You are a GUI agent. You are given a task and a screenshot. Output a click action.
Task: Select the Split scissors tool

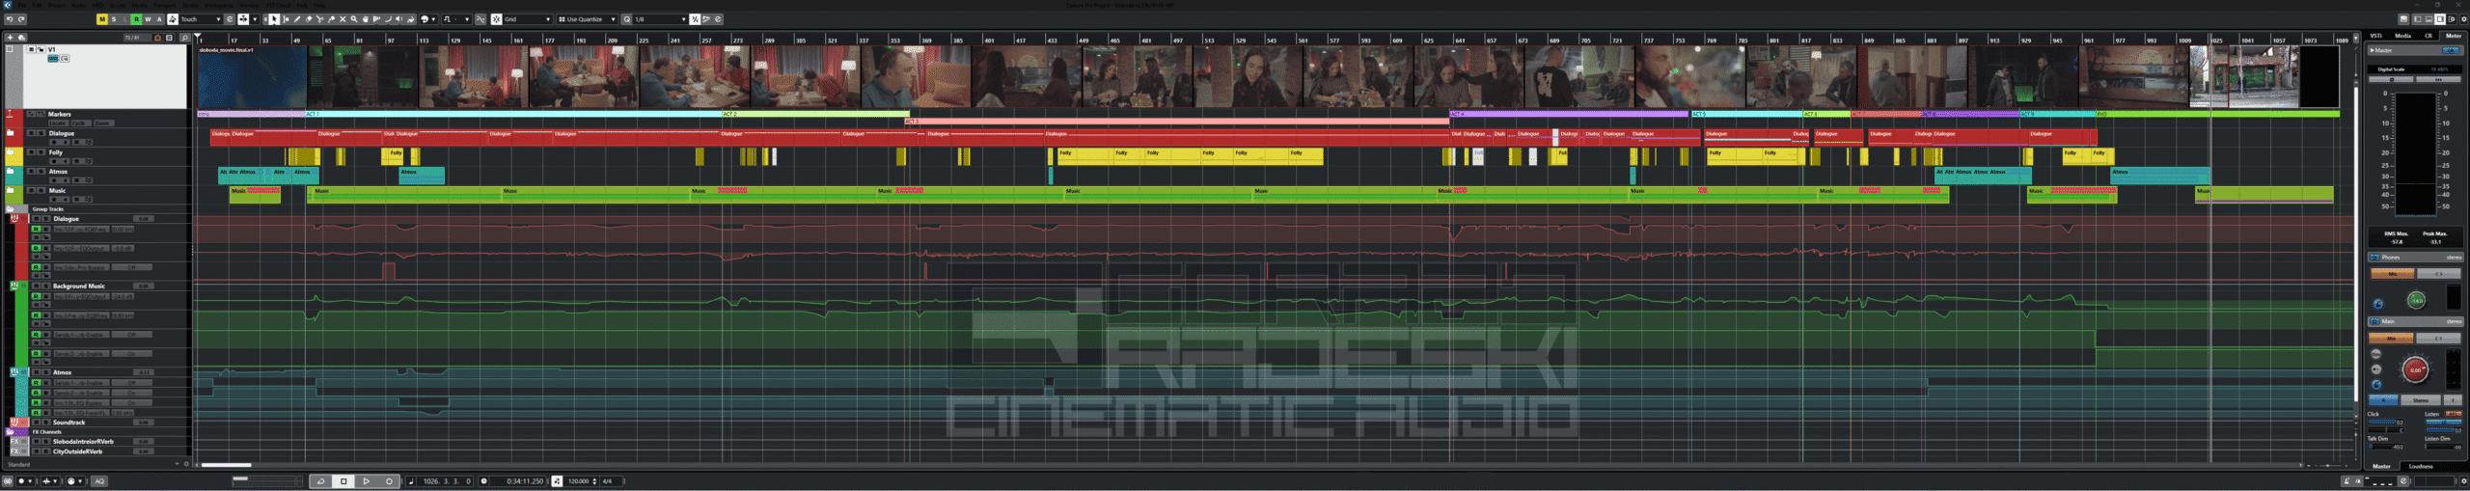[x=320, y=19]
